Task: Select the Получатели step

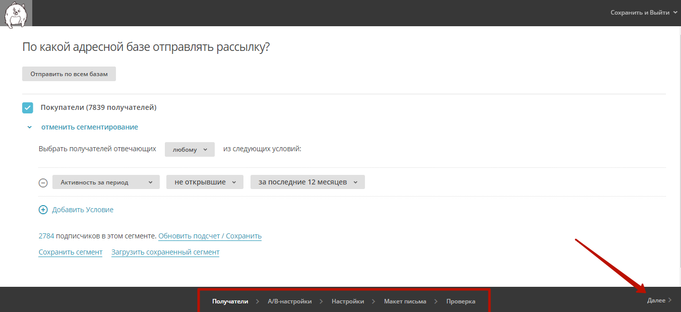Action: click(230, 301)
